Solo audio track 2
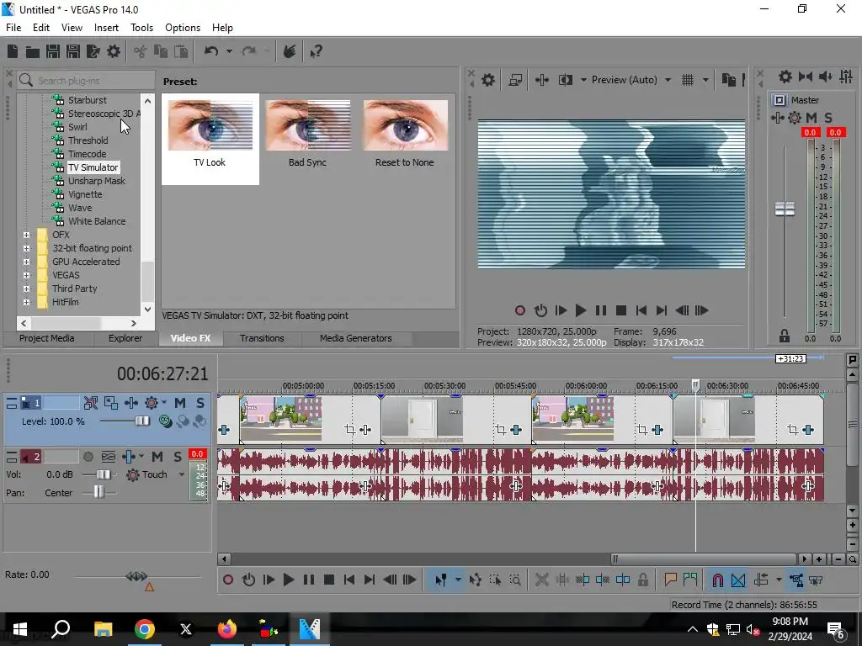 178,457
